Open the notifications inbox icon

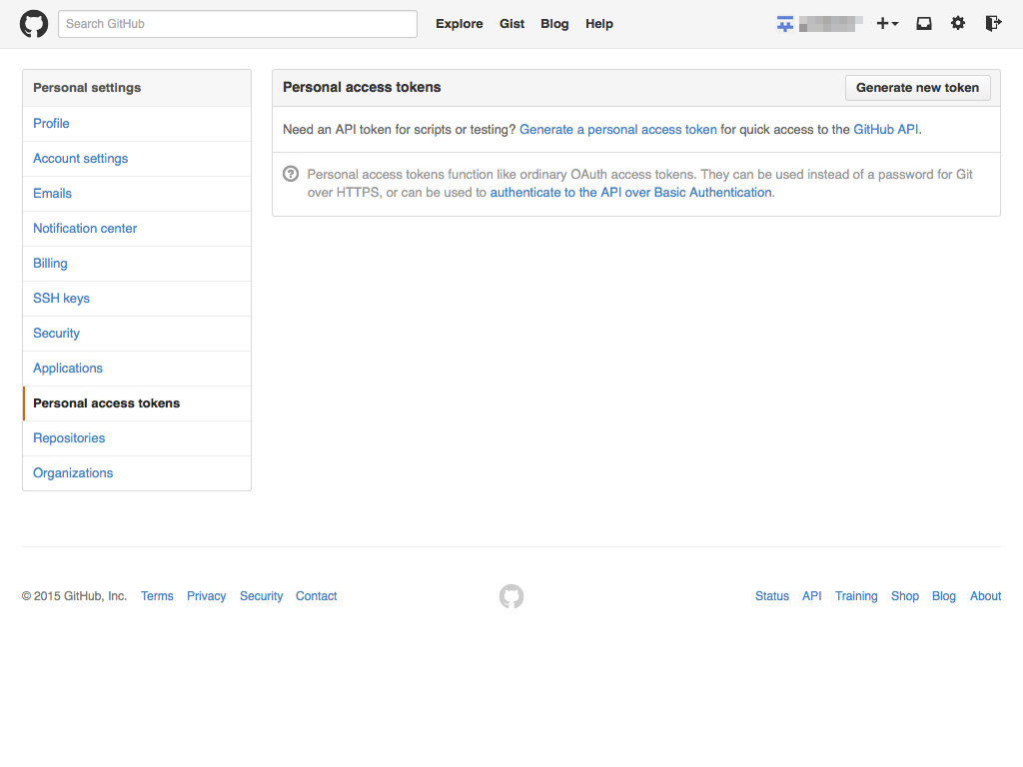pos(924,24)
